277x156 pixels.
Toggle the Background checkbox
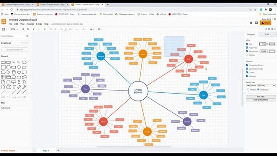[247, 51]
